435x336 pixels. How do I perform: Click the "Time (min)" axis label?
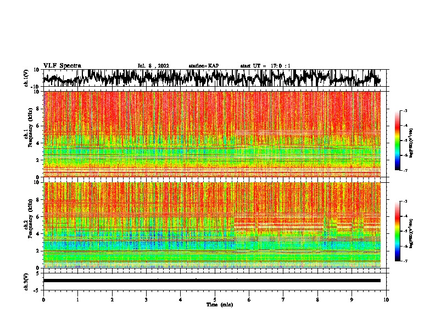tap(220, 305)
